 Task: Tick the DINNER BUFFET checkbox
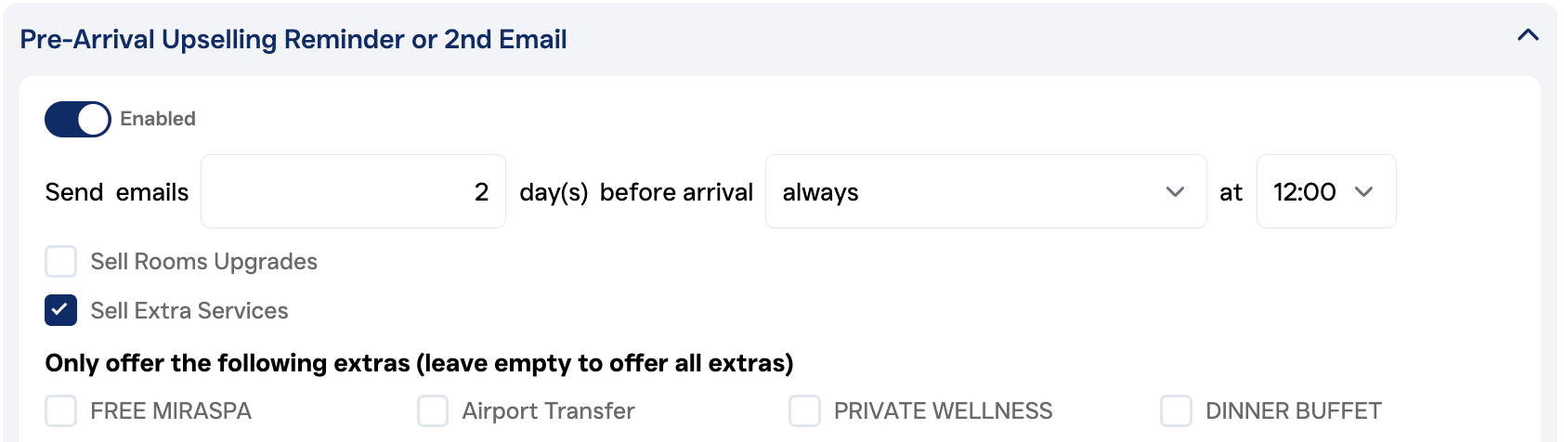coord(1176,410)
